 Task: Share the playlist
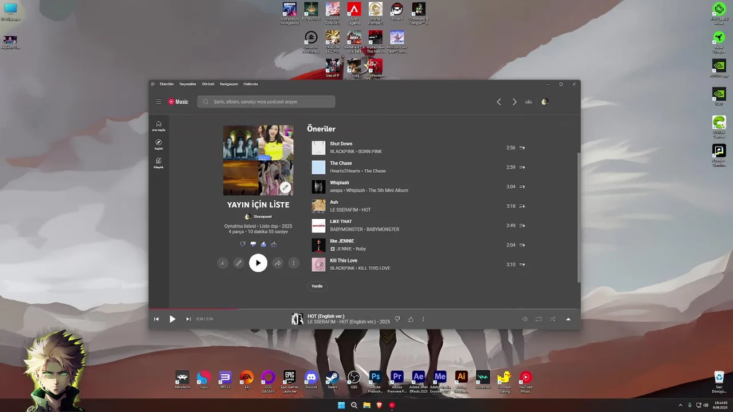tap(278, 263)
